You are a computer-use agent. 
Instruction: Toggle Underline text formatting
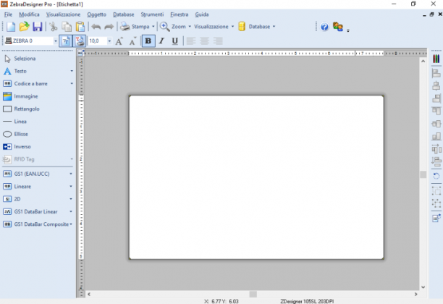point(175,41)
